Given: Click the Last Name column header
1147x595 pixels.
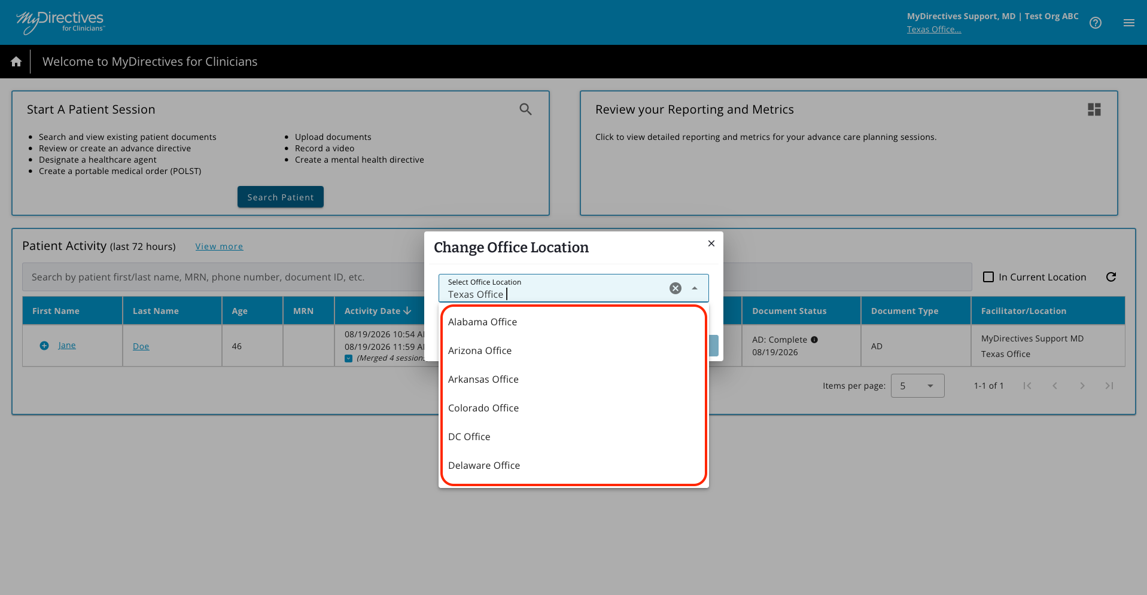Looking at the screenshot, I should point(172,311).
